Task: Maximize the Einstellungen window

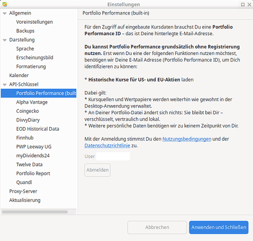Action: point(243,4)
